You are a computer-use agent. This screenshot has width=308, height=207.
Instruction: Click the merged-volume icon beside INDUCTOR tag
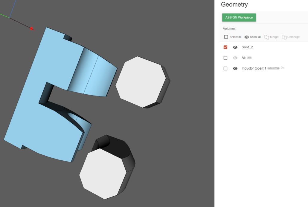282,68
